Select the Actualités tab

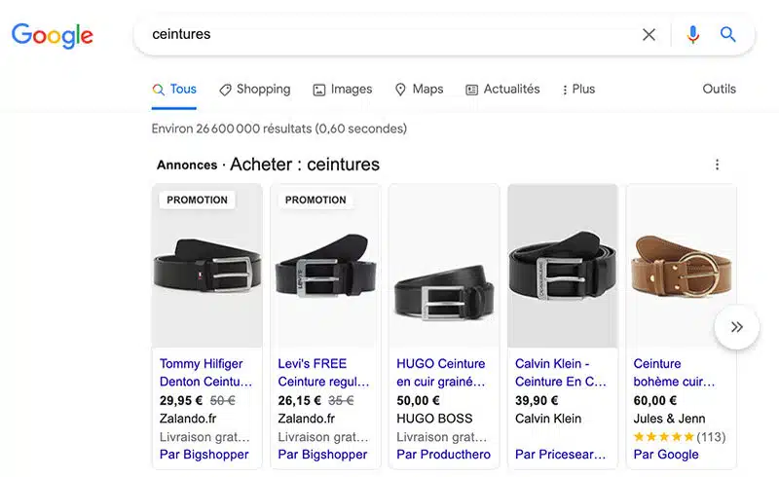point(502,90)
